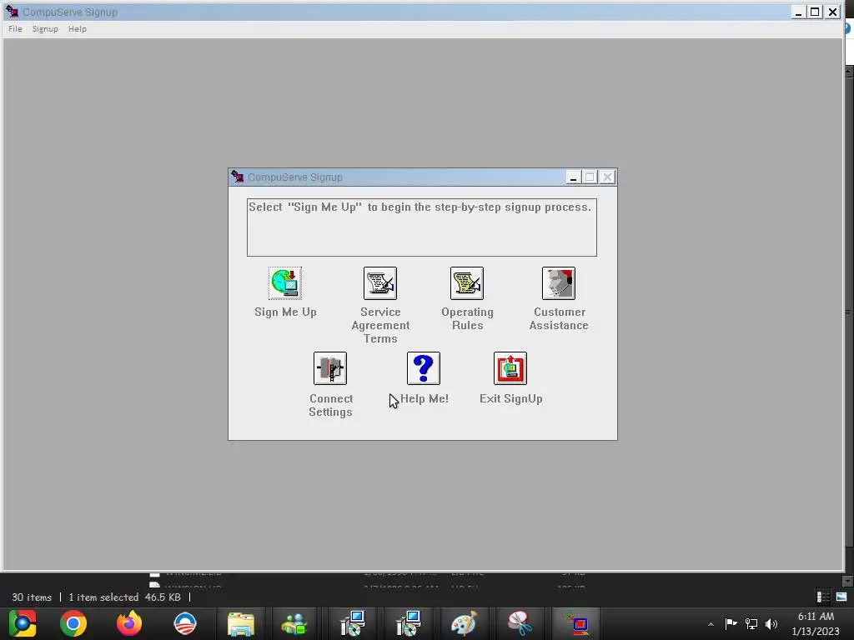This screenshot has width=854, height=640.
Task: Open the Paint palette taskbar icon
Action: coord(464,623)
